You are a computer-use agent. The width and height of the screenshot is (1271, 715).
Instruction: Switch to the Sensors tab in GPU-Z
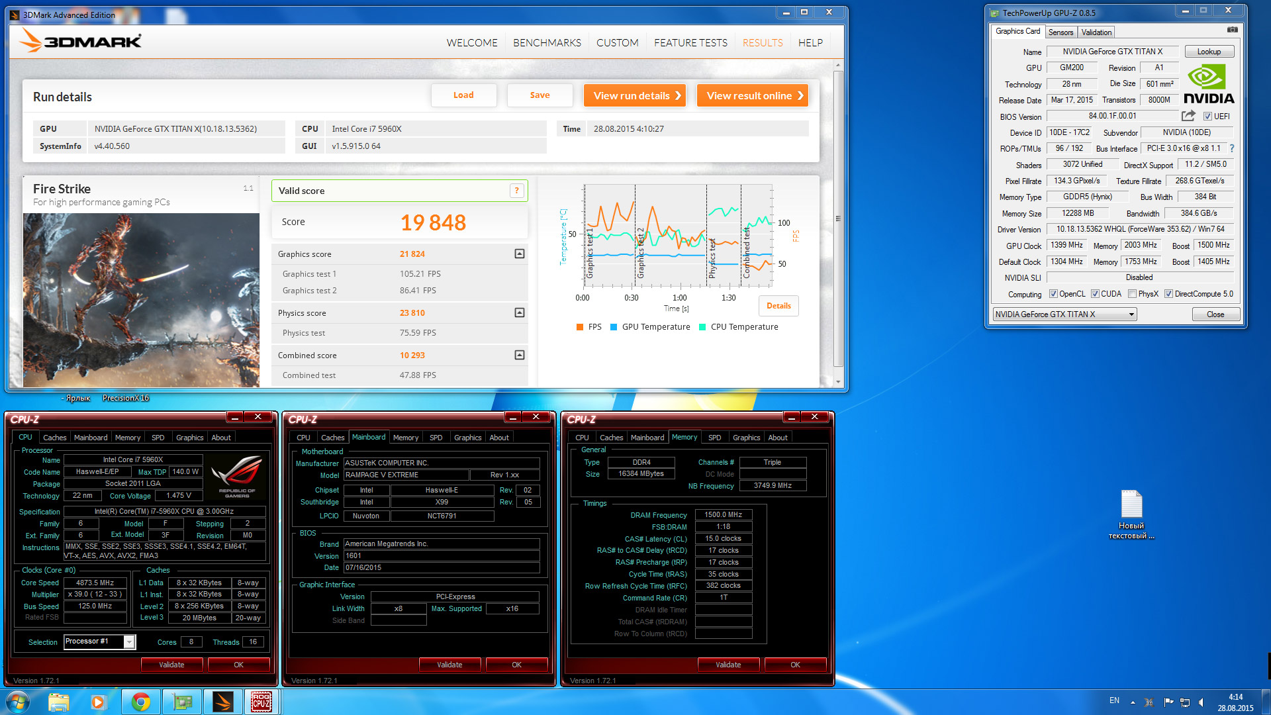point(1060,32)
